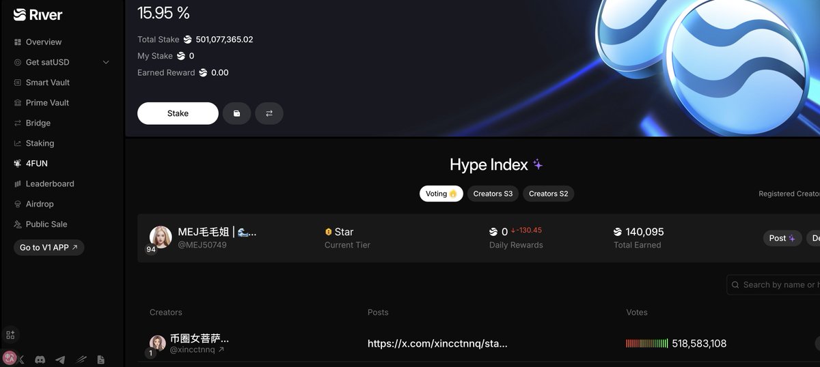Click the Get satUSD coin icon

click(x=18, y=62)
